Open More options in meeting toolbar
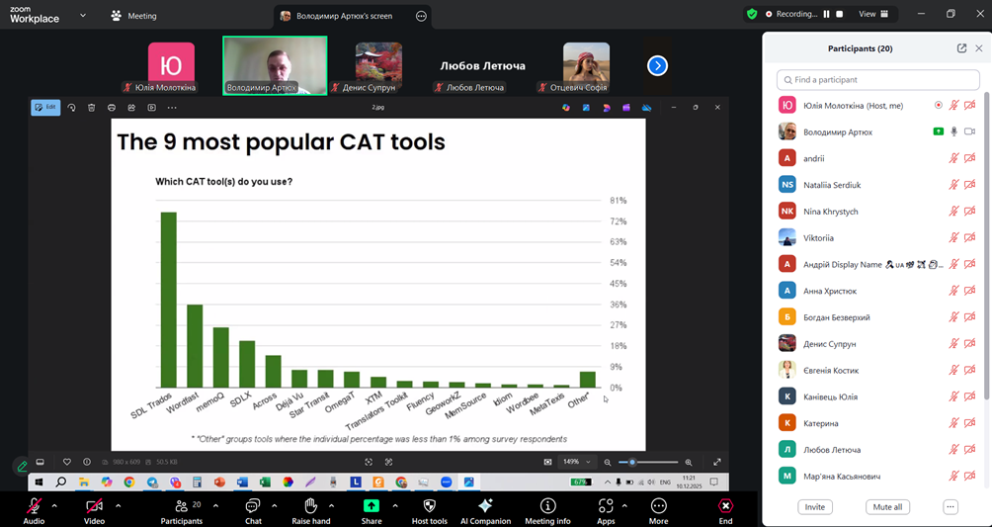 (x=658, y=505)
